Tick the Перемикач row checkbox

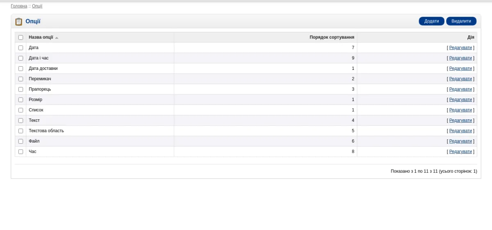21,79
